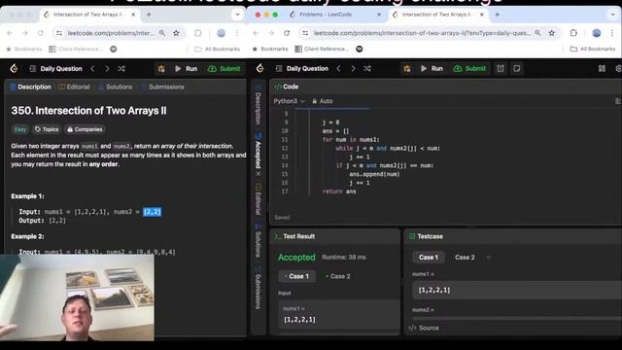The width and height of the screenshot is (622, 350).
Task: Open layout grid icon in right toolbar
Action: (x=602, y=68)
